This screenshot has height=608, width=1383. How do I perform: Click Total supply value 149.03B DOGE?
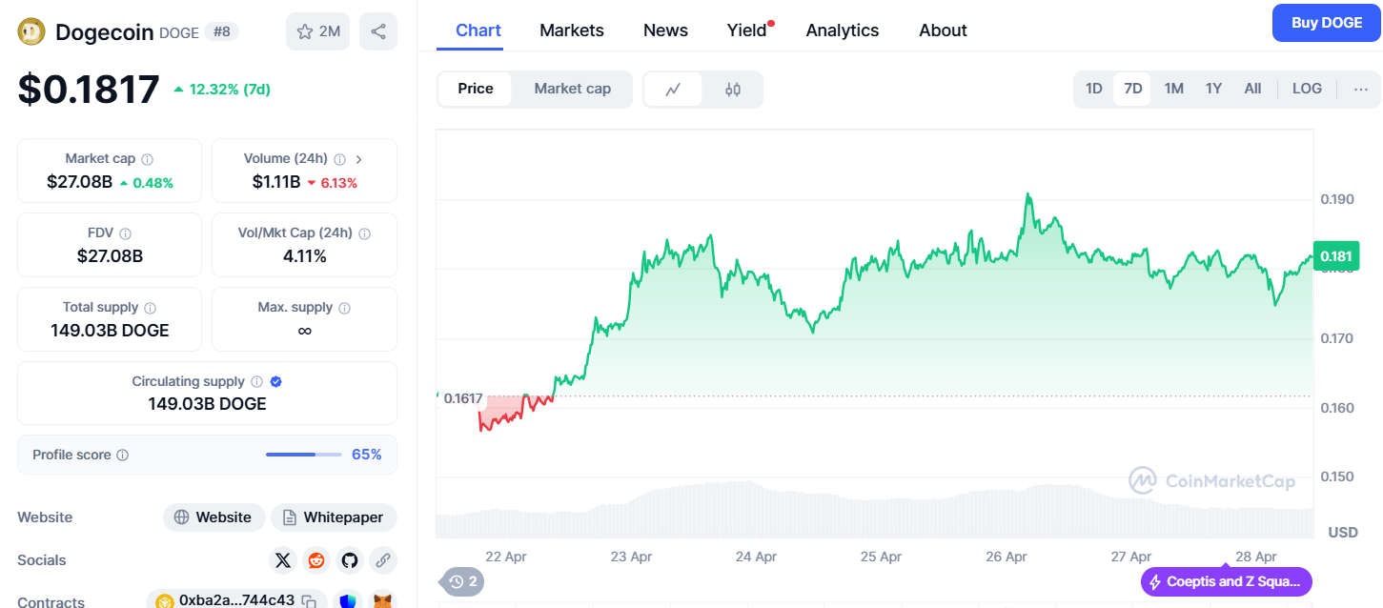point(110,331)
